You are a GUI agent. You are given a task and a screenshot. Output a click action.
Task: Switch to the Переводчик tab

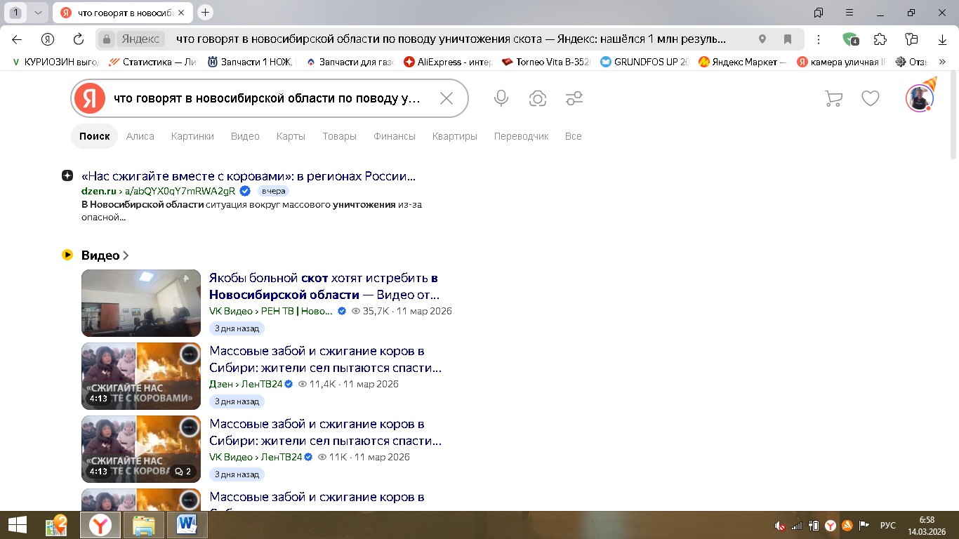(521, 136)
